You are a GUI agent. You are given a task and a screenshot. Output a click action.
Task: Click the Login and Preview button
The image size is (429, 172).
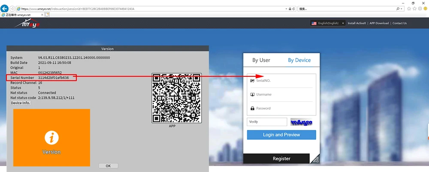[281, 135]
